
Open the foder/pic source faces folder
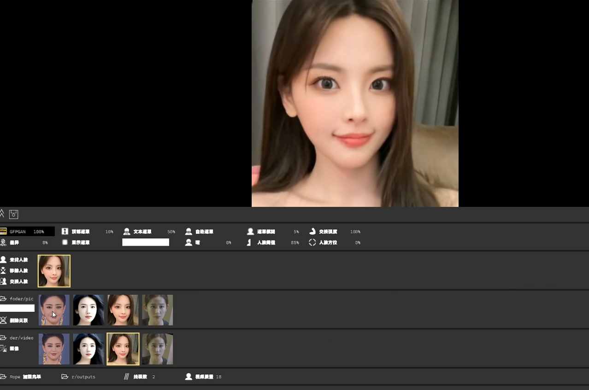4,299
